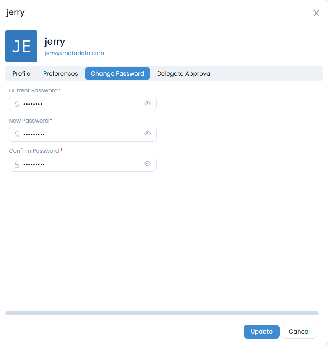Click the lock icon in Confirm Password field
The height and width of the screenshot is (345, 328).
(x=16, y=164)
